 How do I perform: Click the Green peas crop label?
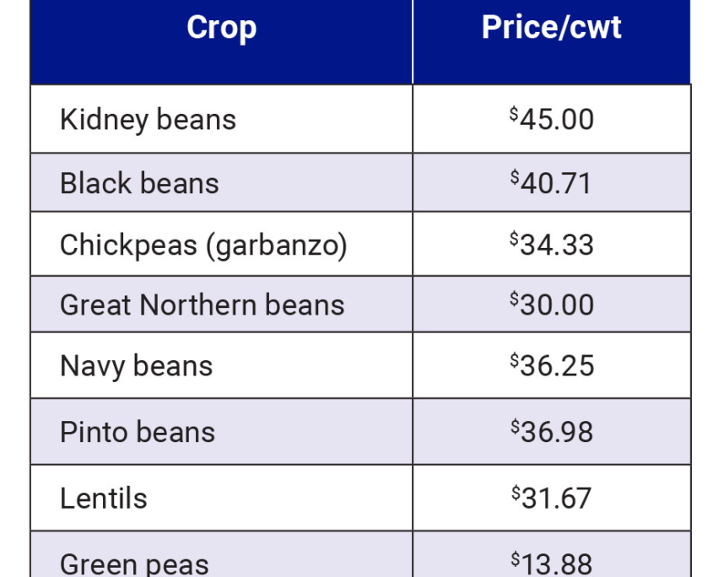(134, 563)
